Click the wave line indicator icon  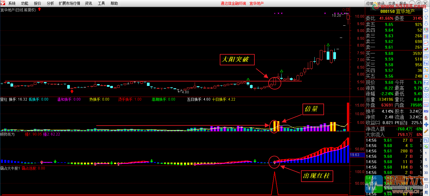coord(426,105)
